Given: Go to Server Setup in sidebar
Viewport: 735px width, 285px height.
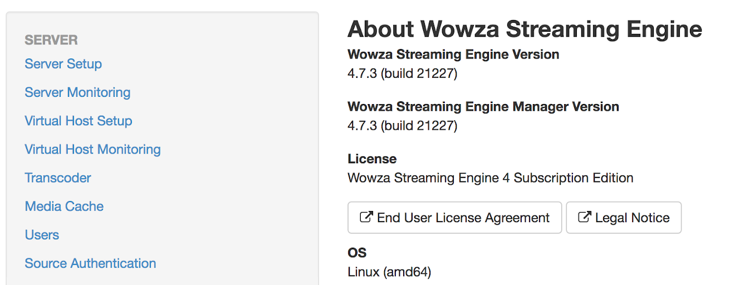Looking at the screenshot, I should [63, 64].
